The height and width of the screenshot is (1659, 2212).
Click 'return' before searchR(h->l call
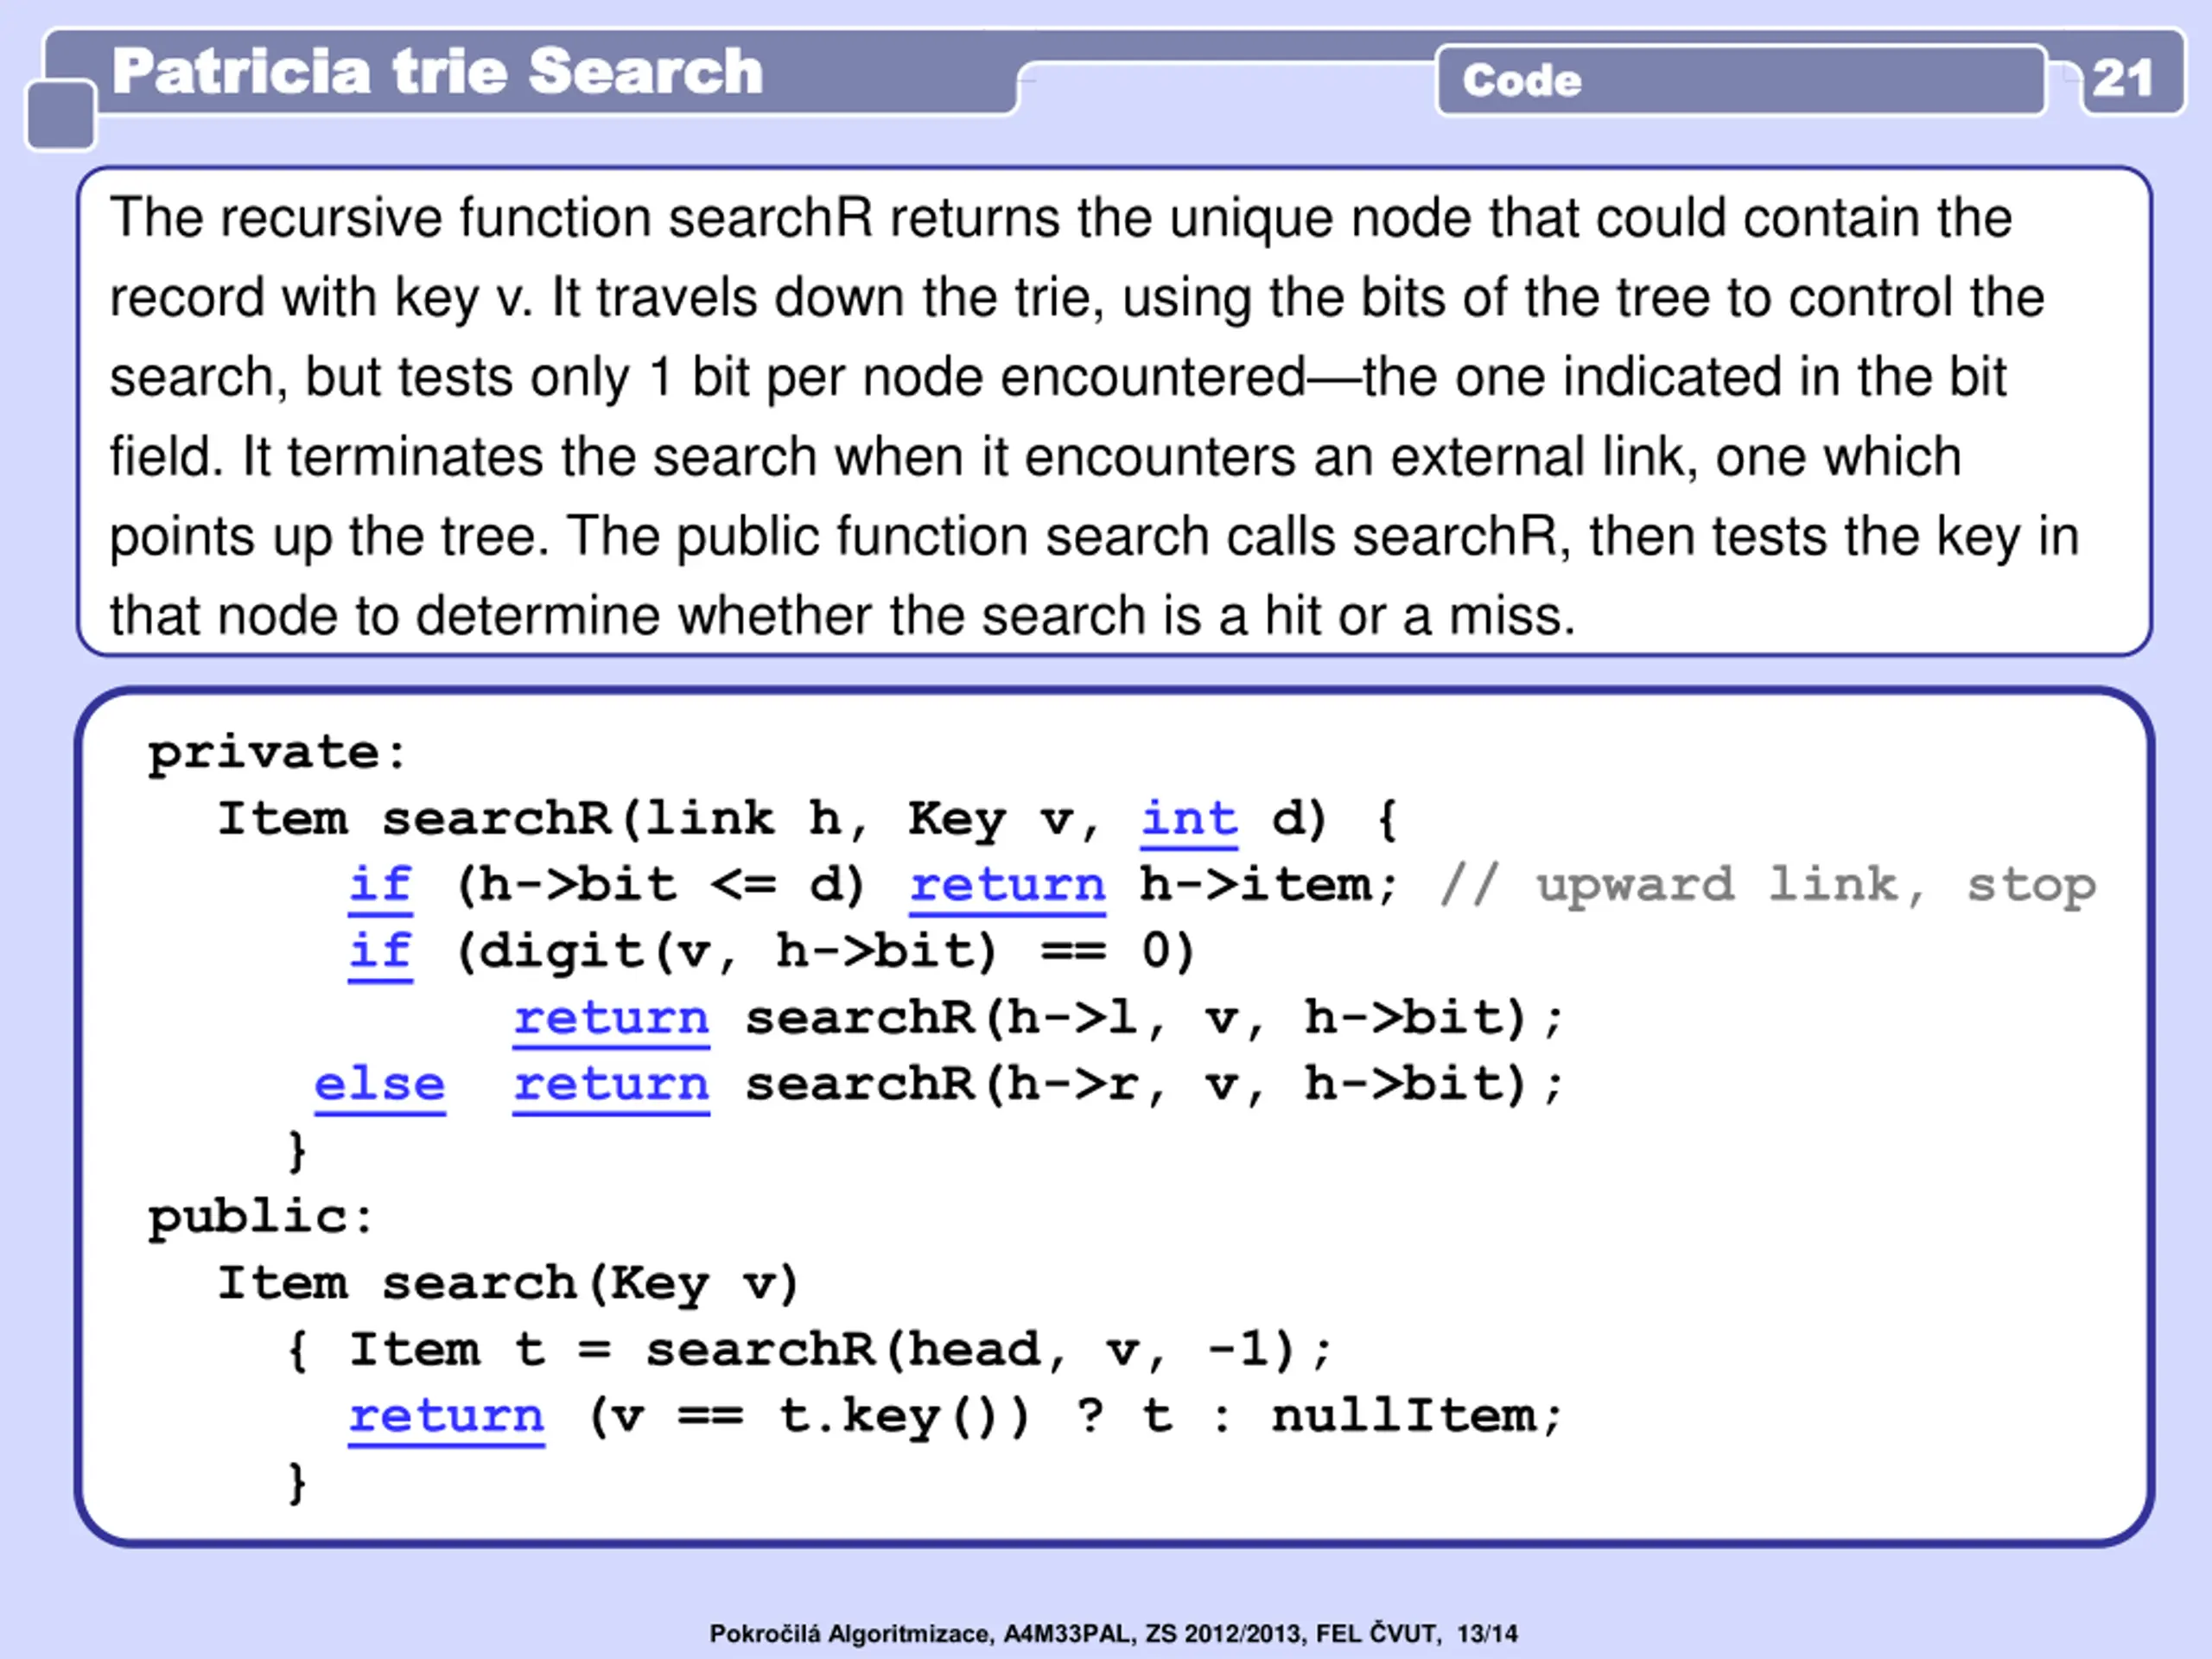coord(611,1018)
